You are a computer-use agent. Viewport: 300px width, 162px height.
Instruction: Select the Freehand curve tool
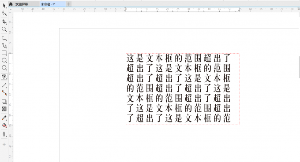tap(4, 38)
